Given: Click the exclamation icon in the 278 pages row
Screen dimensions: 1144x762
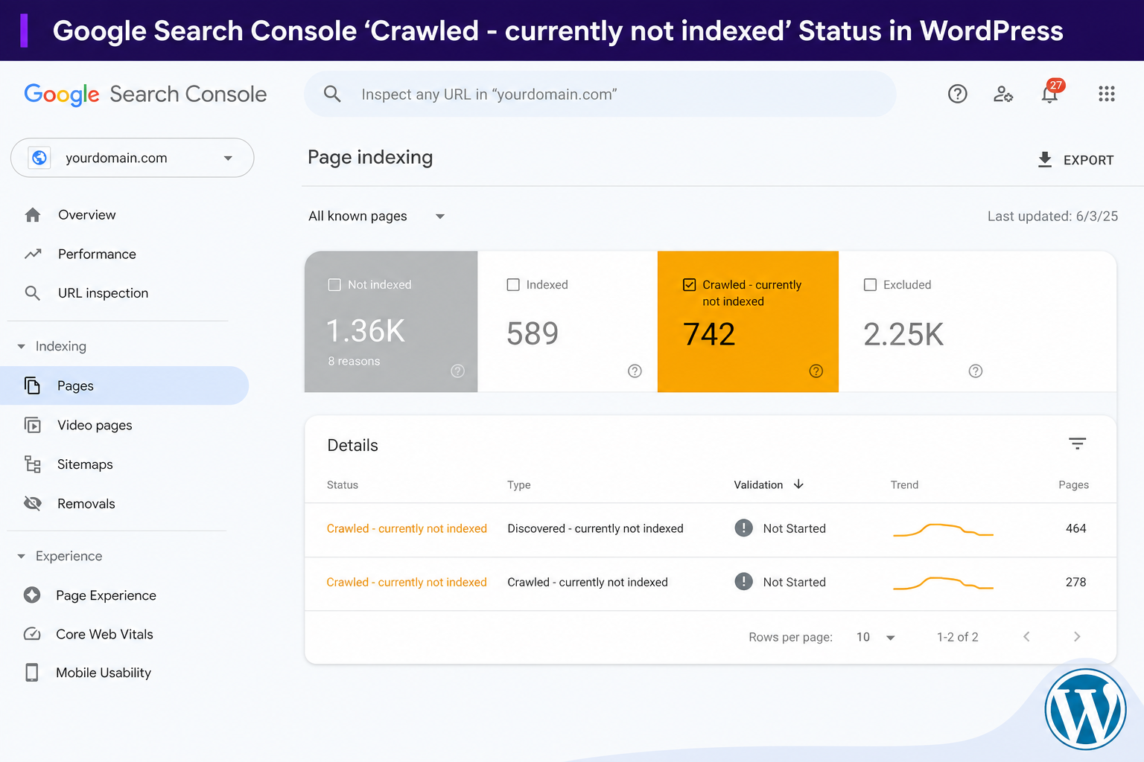Looking at the screenshot, I should 743,581.
